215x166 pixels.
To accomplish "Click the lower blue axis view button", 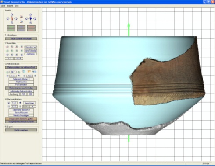I will [21, 30].
